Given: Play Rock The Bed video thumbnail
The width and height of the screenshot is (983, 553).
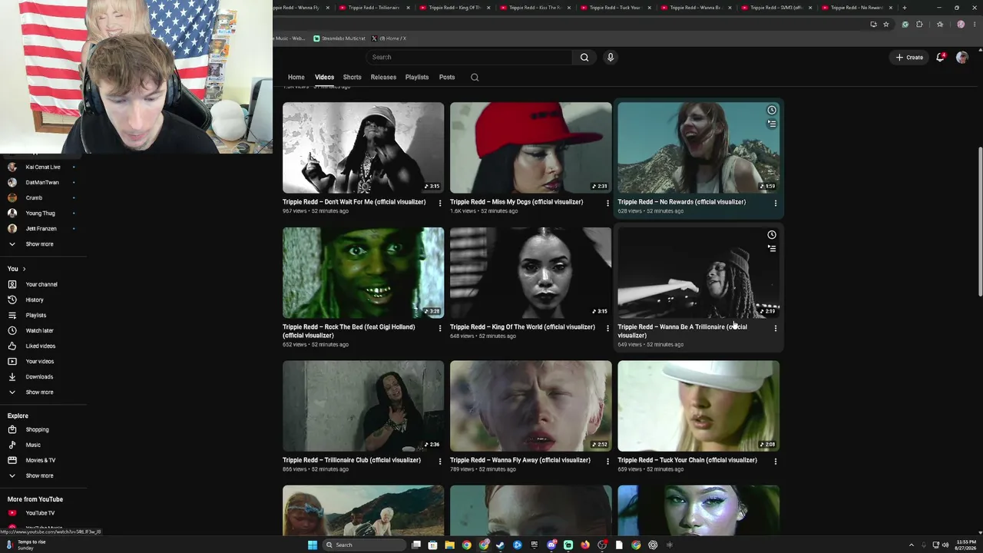Looking at the screenshot, I should pyautogui.click(x=363, y=273).
